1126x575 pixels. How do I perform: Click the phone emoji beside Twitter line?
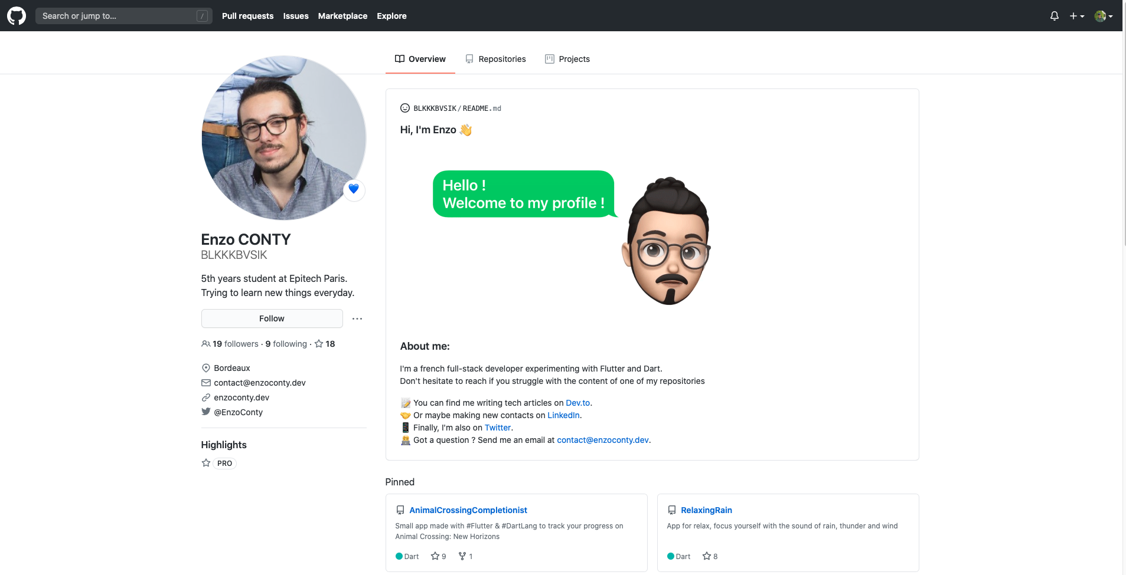point(406,428)
